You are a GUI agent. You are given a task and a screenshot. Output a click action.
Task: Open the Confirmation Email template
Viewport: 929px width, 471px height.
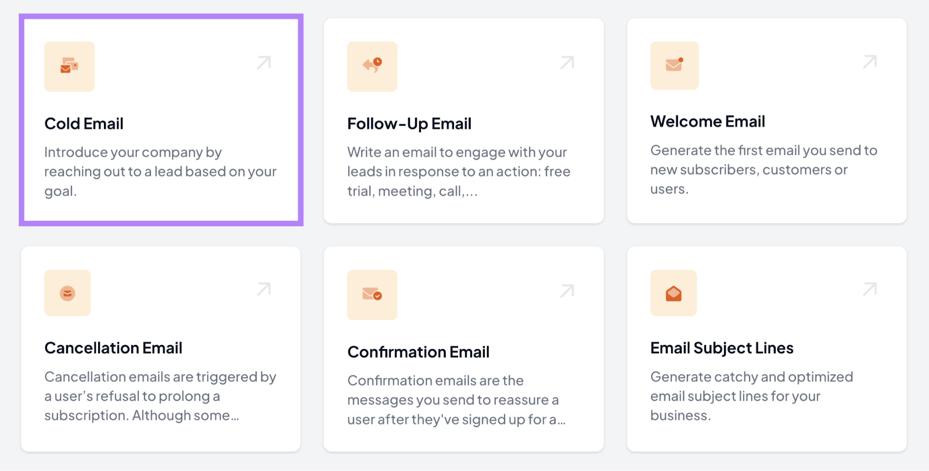pos(418,352)
